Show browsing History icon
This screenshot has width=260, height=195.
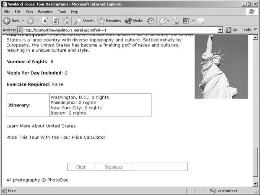[x=151, y=21]
